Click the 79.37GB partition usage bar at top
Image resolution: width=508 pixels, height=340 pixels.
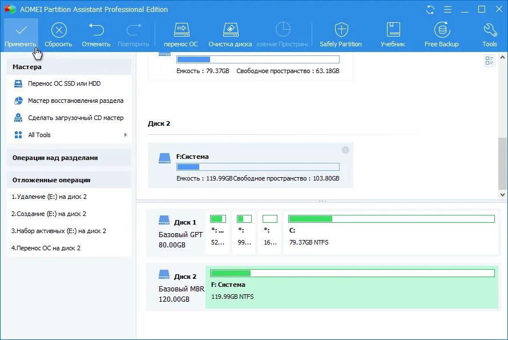[x=258, y=59]
